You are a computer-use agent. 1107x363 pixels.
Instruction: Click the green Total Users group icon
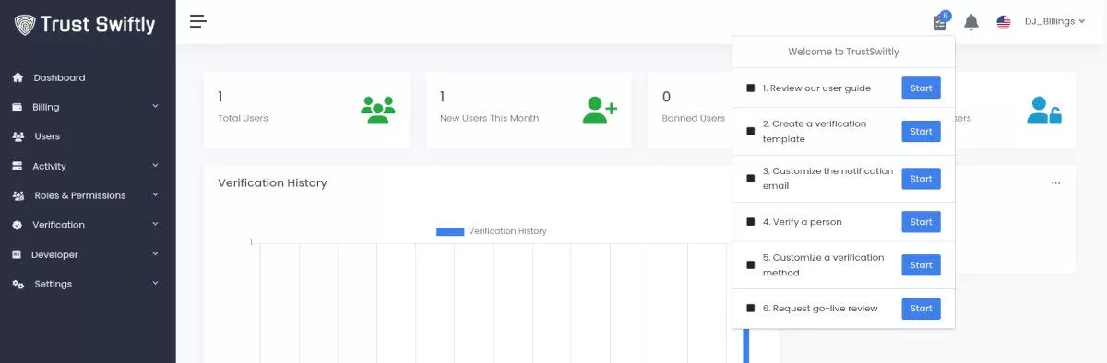pyautogui.click(x=377, y=110)
